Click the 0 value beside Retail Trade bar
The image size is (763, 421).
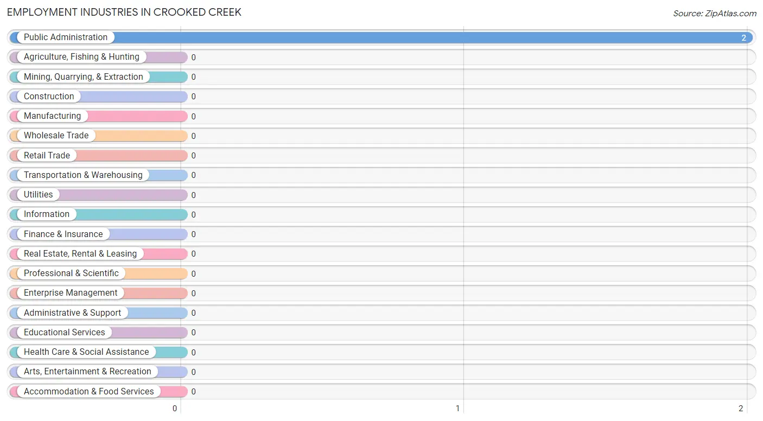click(193, 156)
